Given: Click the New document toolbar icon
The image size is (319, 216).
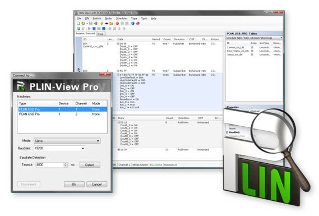Looking at the screenshot, I should tap(78, 24).
